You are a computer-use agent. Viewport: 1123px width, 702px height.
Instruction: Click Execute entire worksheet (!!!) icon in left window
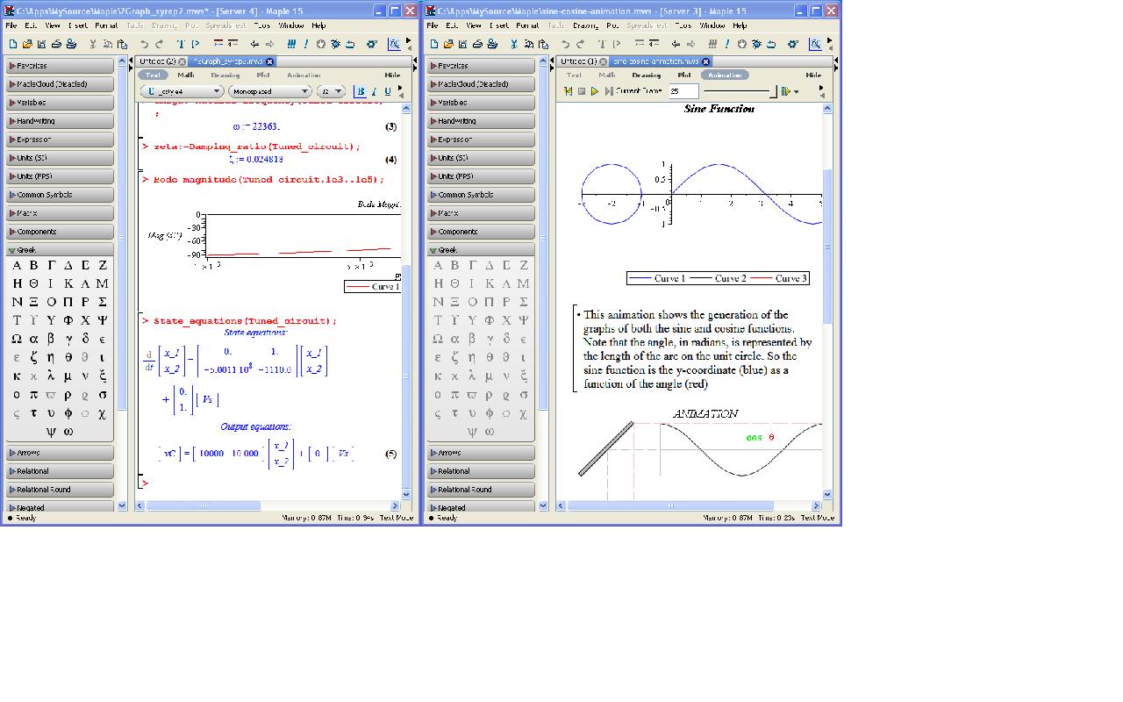click(291, 44)
